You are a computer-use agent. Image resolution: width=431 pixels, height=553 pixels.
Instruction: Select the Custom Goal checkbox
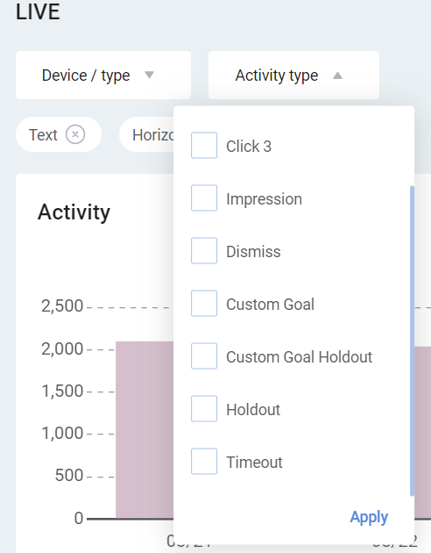[204, 304]
